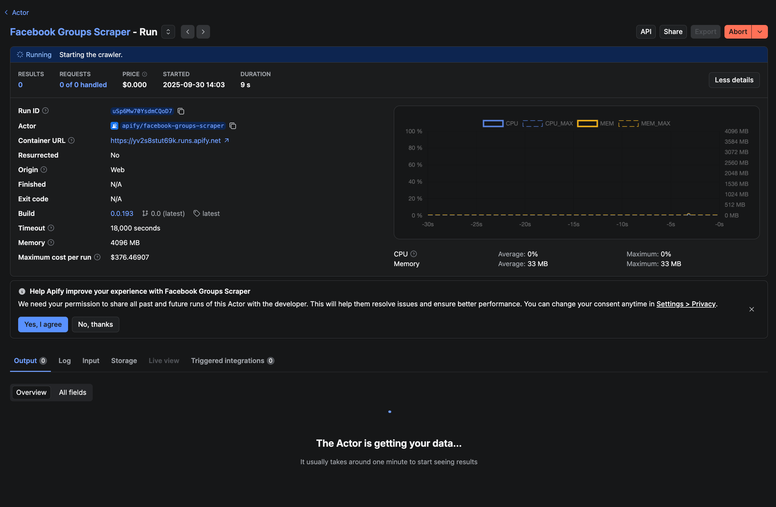Screen dimensions: 776x507
Task: Click the Price info icon
Action: point(145,74)
